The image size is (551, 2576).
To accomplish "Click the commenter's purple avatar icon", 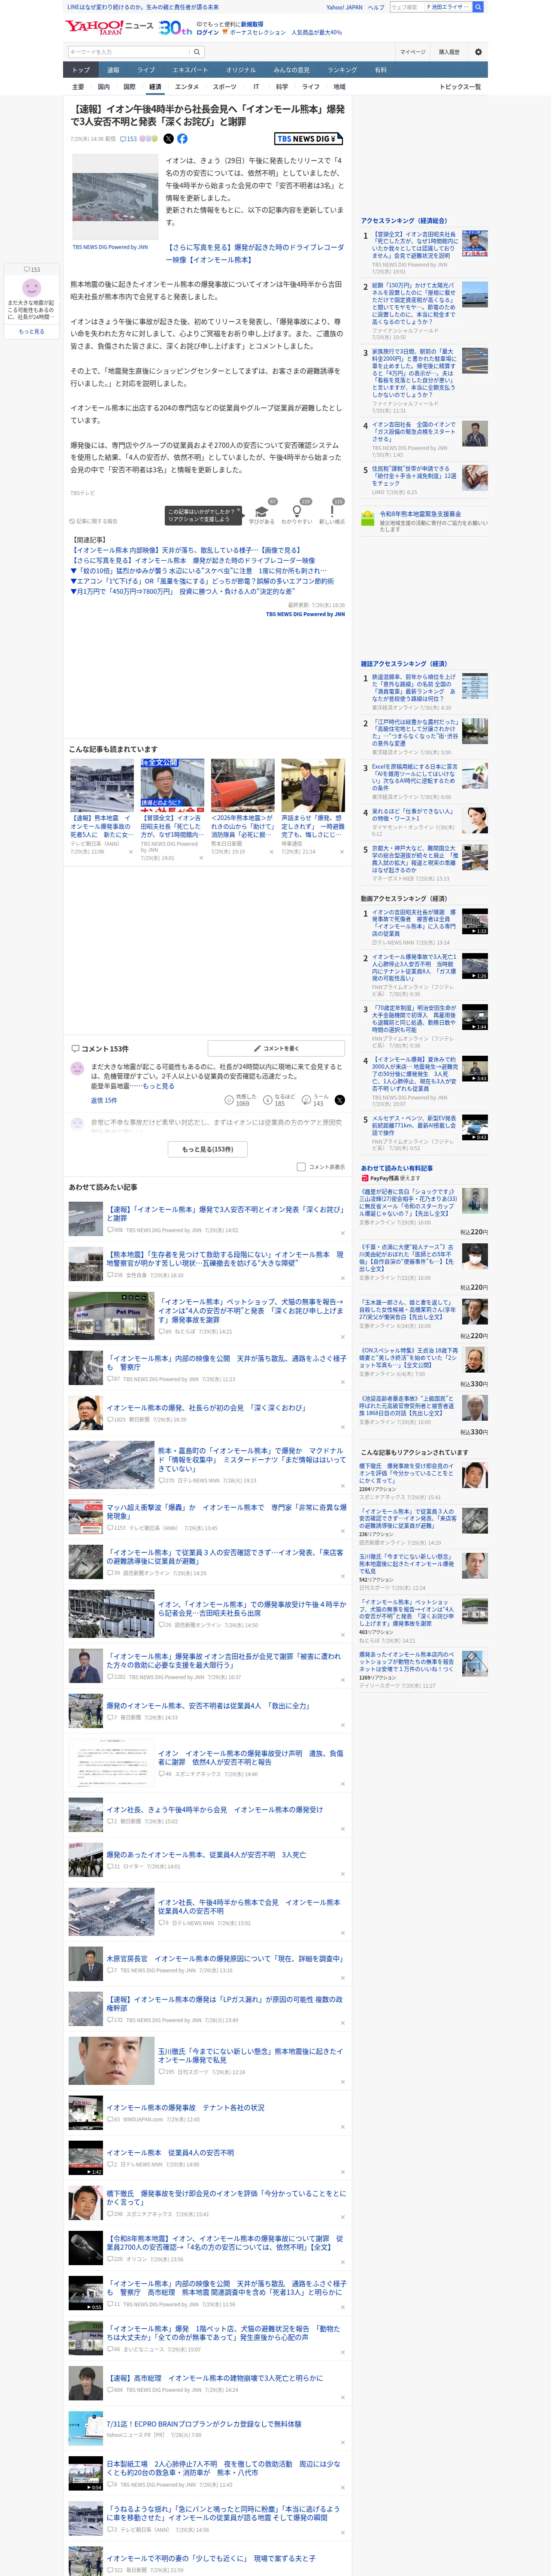I will (x=77, y=1069).
